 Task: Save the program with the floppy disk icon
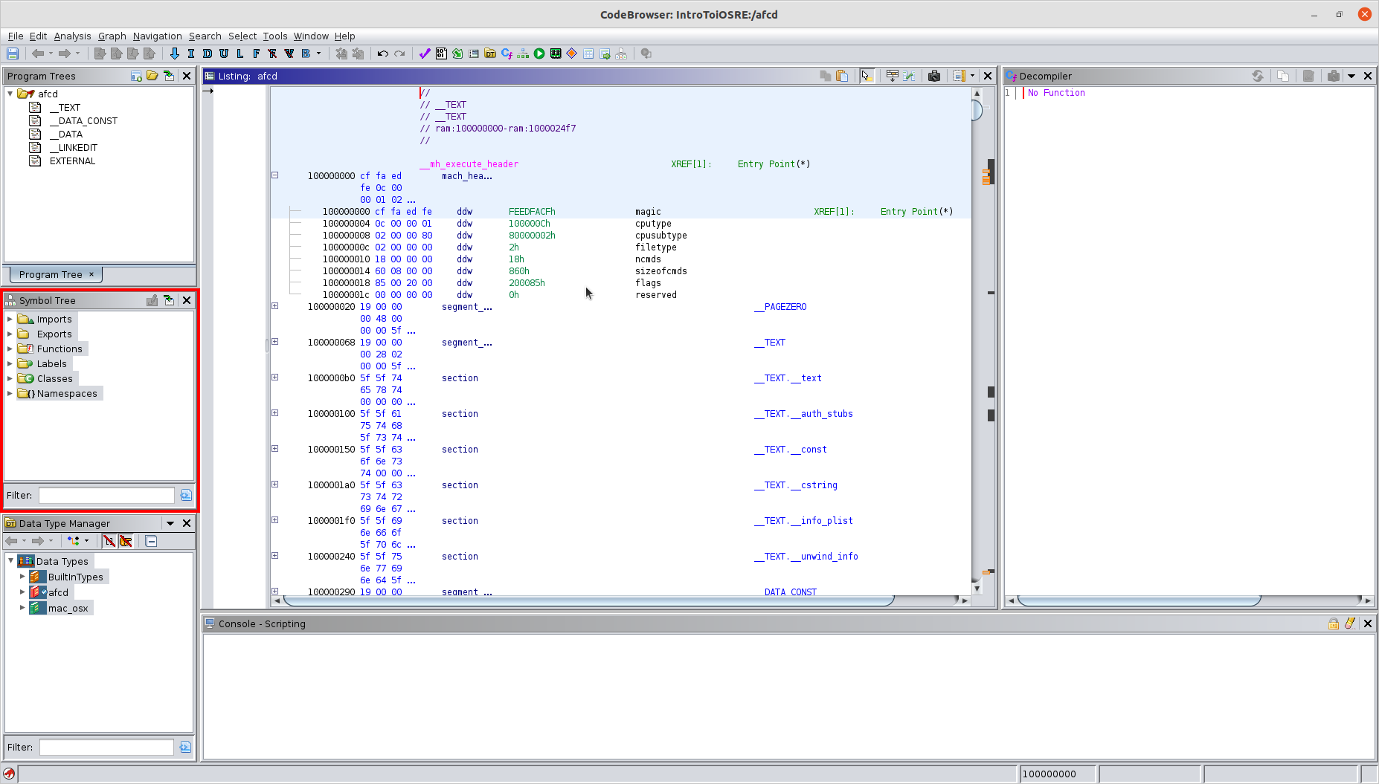pos(13,54)
